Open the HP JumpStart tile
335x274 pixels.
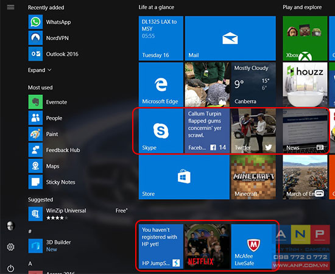click(161, 247)
